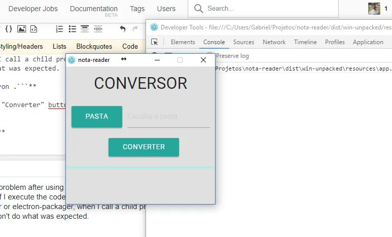Image resolution: width=392 pixels, height=237 pixels.
Task: Insert horizontal rule in editor toolbar
Action: [98, 29]
